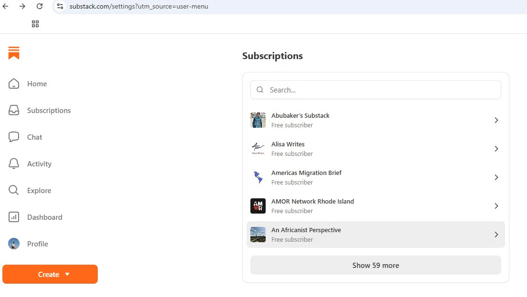
Task: Click the orange Create button
Action: [x=50, y=274]
